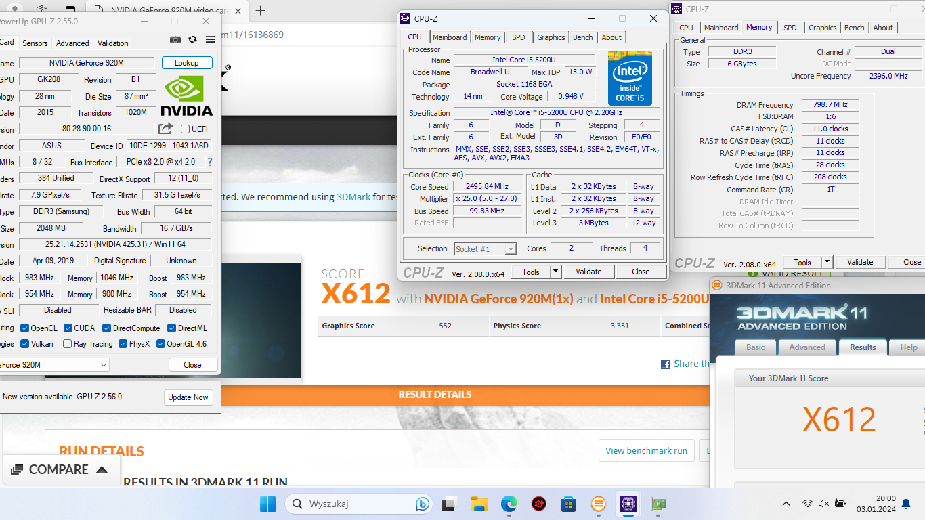
Task: Open the GPU-Z hamburger menu
Action: 210,40
